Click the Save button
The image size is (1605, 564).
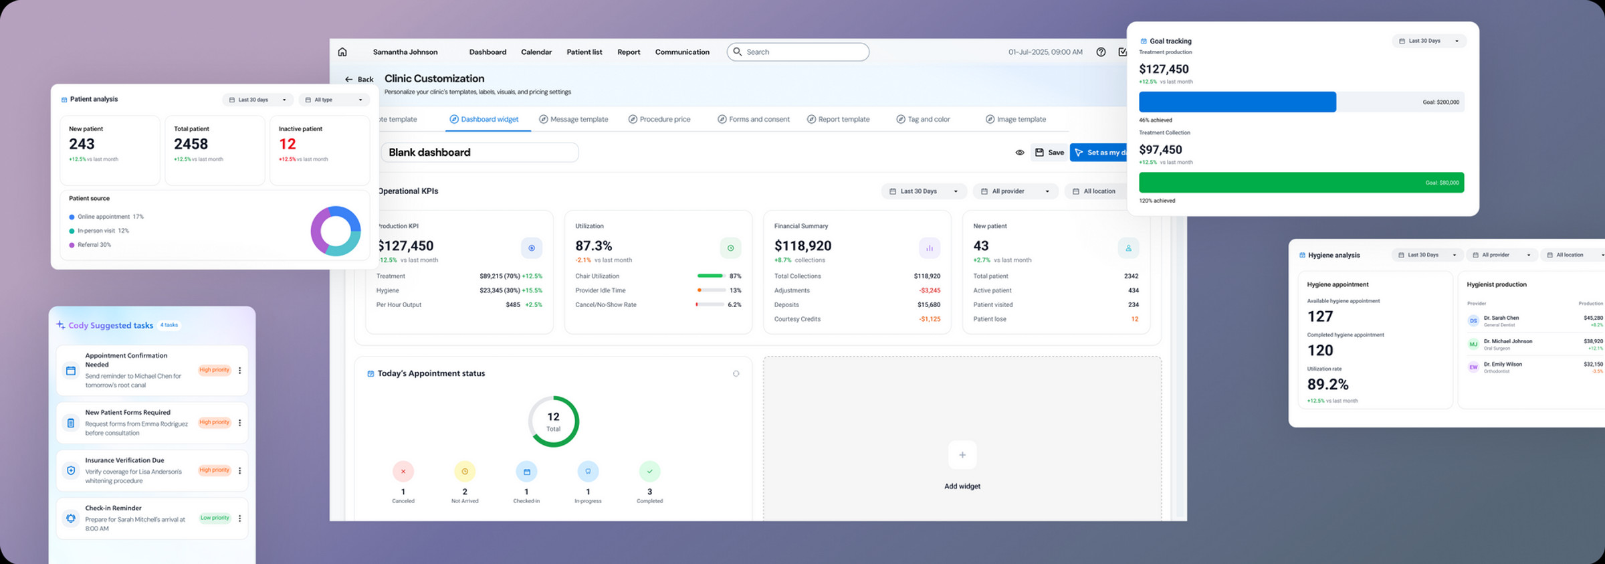coord(1049,153)
